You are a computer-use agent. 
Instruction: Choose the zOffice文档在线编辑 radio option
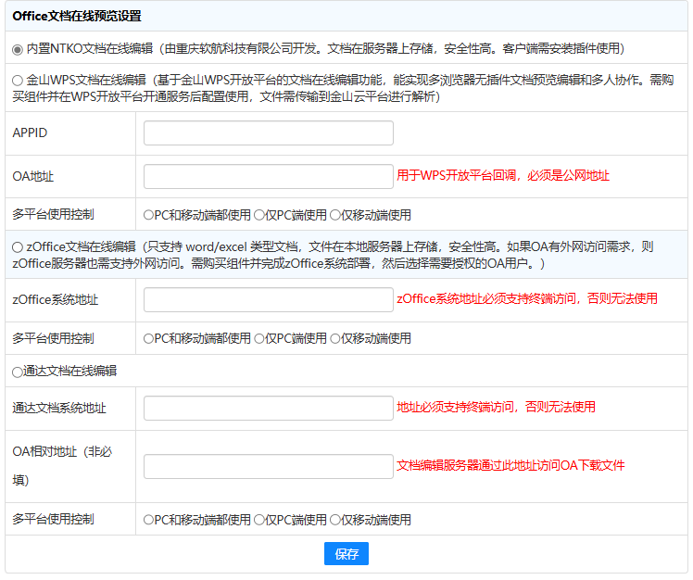(18, 247)
